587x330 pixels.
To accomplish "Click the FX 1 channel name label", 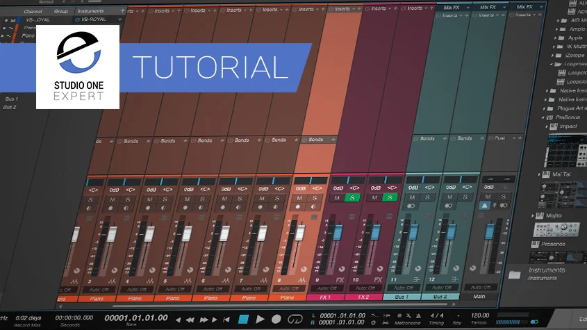I will pyautogui.click(x=325, y=297).
